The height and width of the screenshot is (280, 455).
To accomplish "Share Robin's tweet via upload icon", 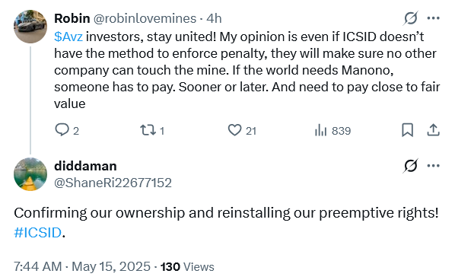I will (x=433, y=130).
